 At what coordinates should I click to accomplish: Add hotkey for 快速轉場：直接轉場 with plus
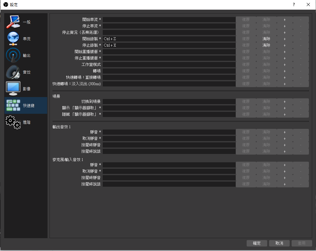(285, 78)
